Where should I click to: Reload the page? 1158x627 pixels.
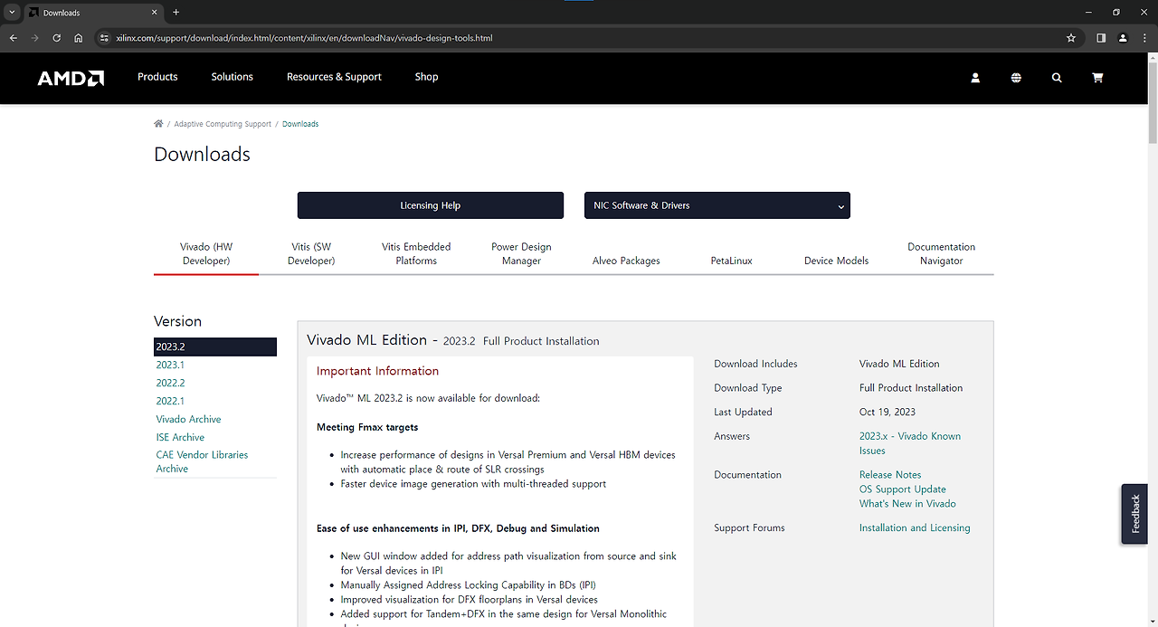56,38
